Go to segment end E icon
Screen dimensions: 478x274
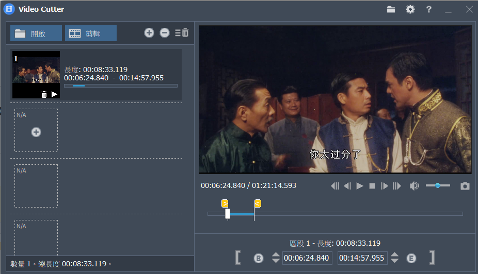pyautogui.click(x=411, y=258)
